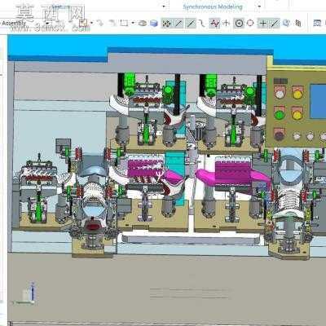Click the blue solid body cube icon
Viewport: 326px width, 326px height.
pos(154,24)
